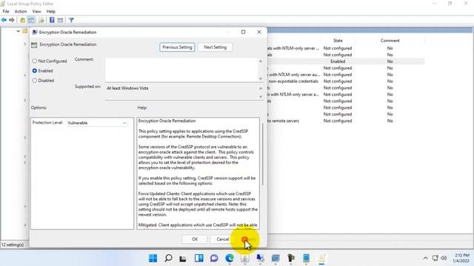Open Task View in the taskbar
This screenshot has height=266, width=474.
click(183, 259)
